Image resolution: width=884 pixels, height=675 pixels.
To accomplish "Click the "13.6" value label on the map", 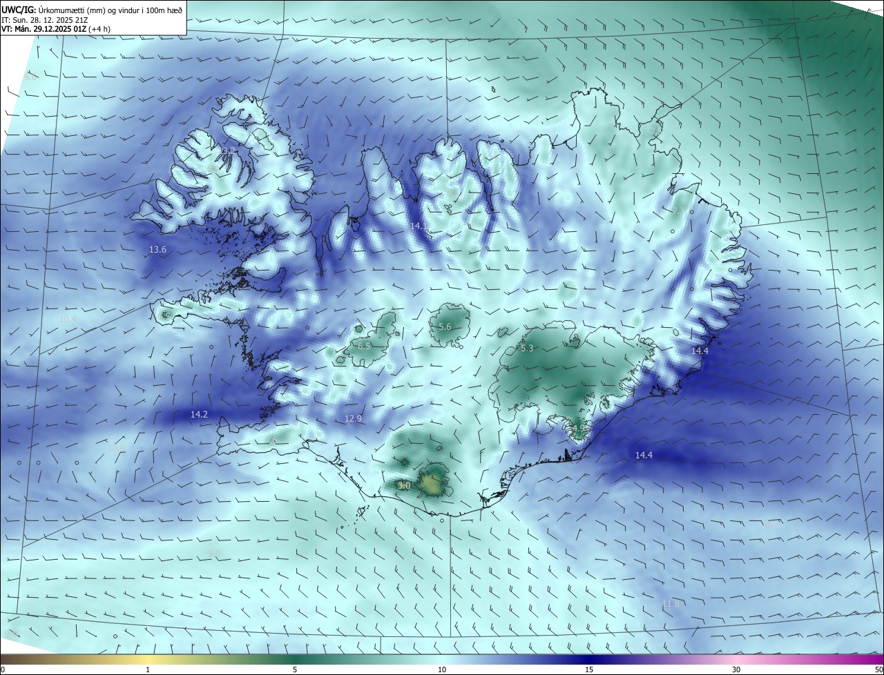I will pyautogui.click(x=158, y=250).
